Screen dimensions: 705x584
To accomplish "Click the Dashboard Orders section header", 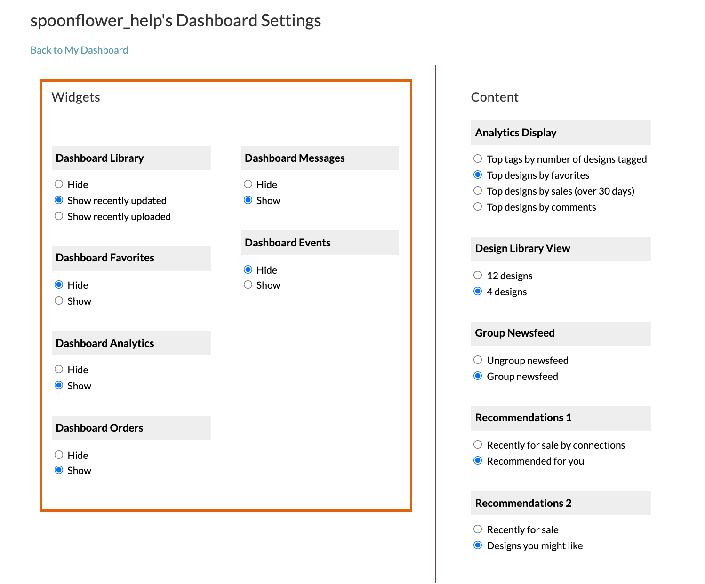I will pyautogui.click(x=131, y=428).
